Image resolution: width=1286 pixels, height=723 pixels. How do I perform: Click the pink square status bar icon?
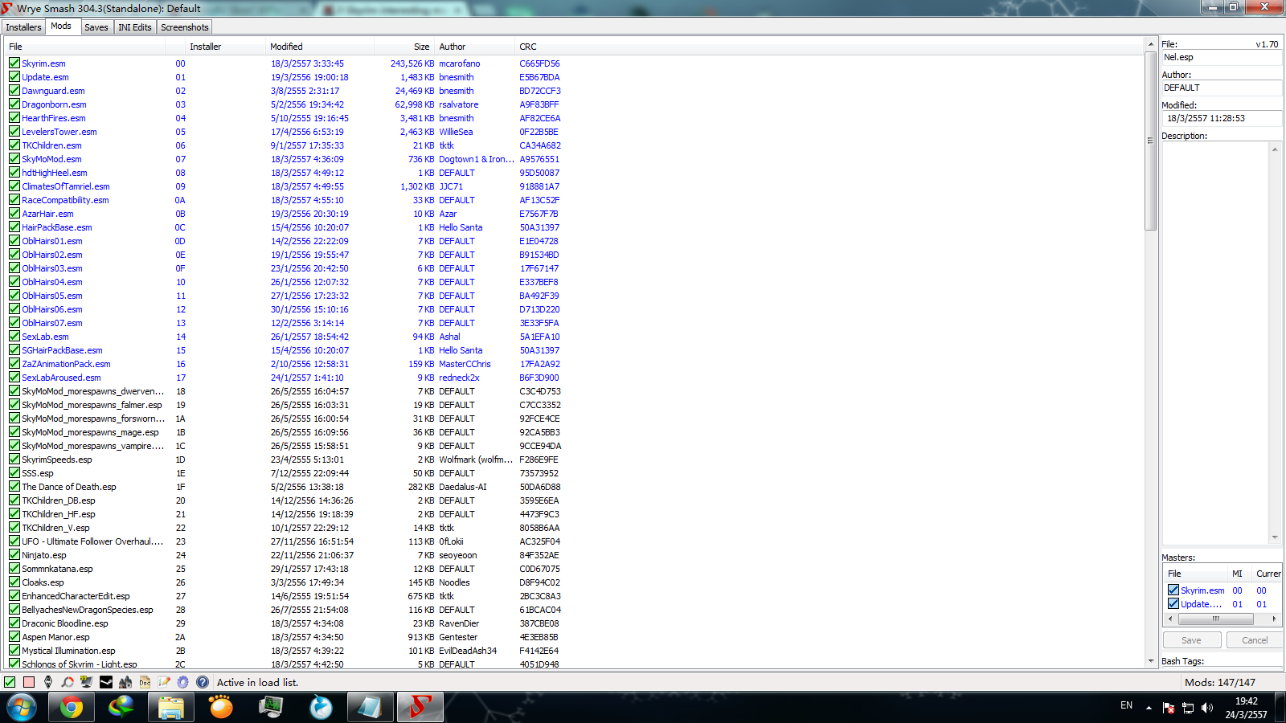tap(29, 682)
